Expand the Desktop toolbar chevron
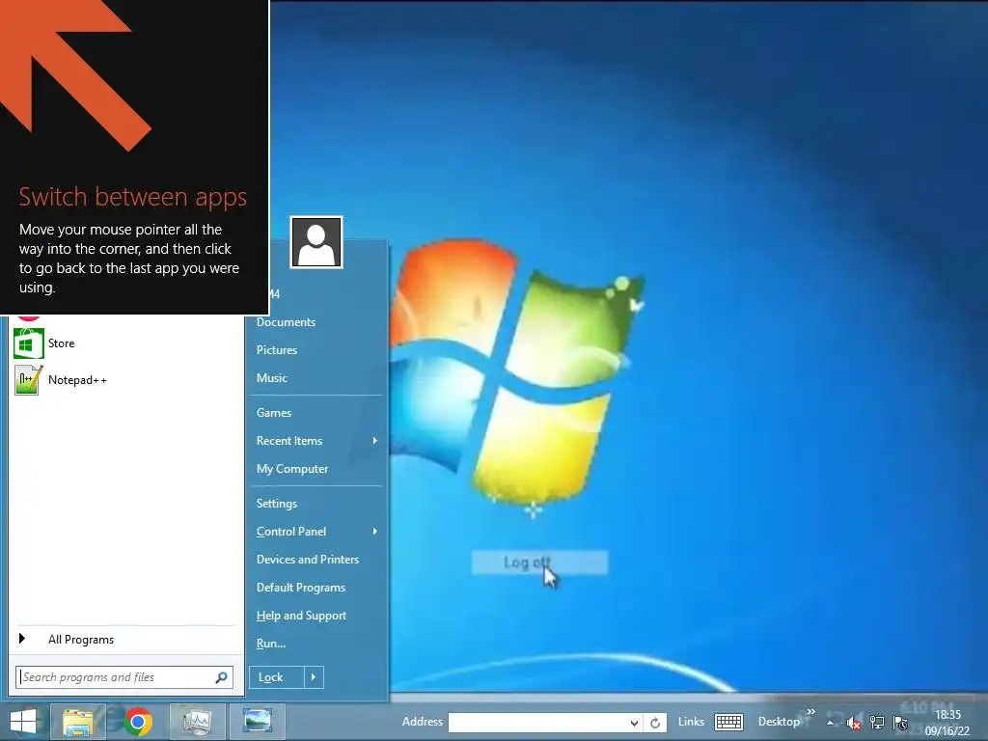 point(810,711)
